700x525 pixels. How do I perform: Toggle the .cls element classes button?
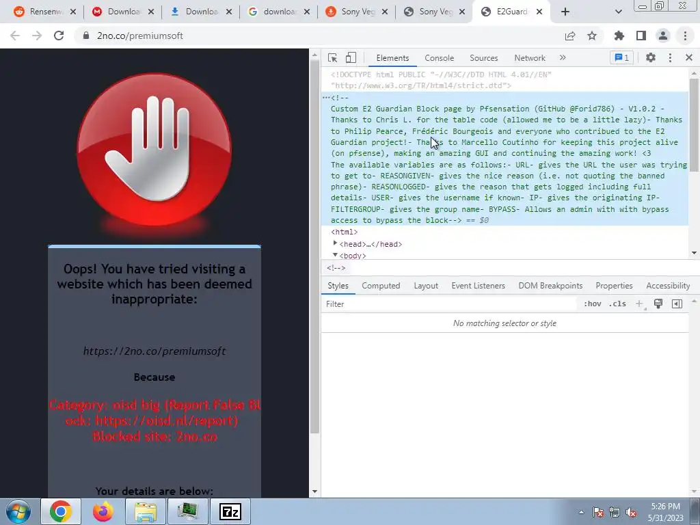(x=618, y=304)
